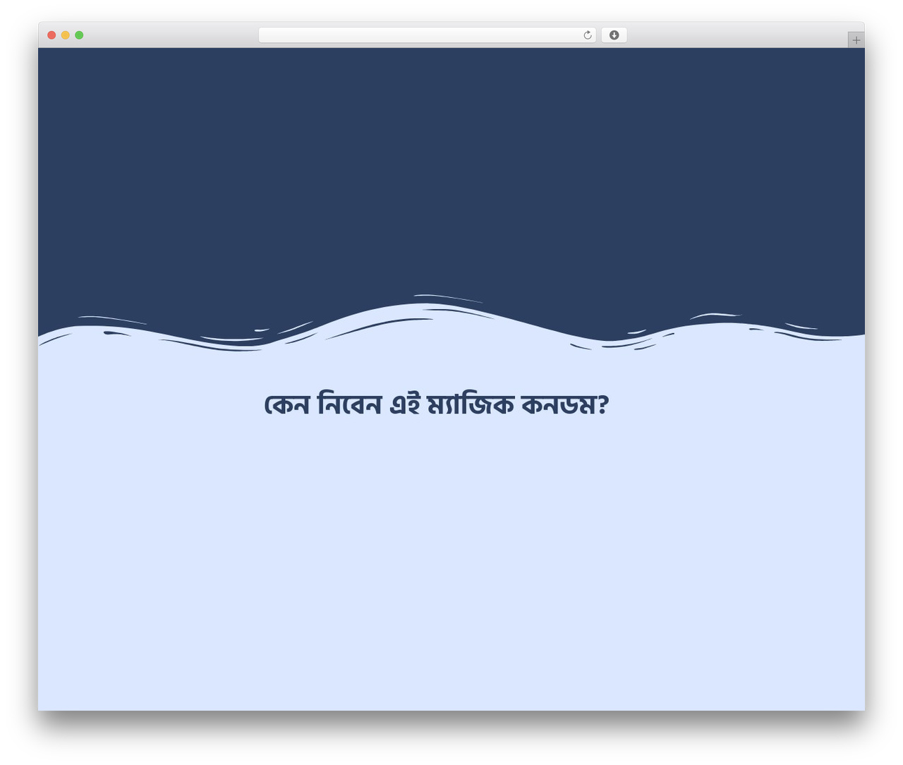Focus the browser address bar
This screenshot has width=903, height=765.
click(427, 35)
